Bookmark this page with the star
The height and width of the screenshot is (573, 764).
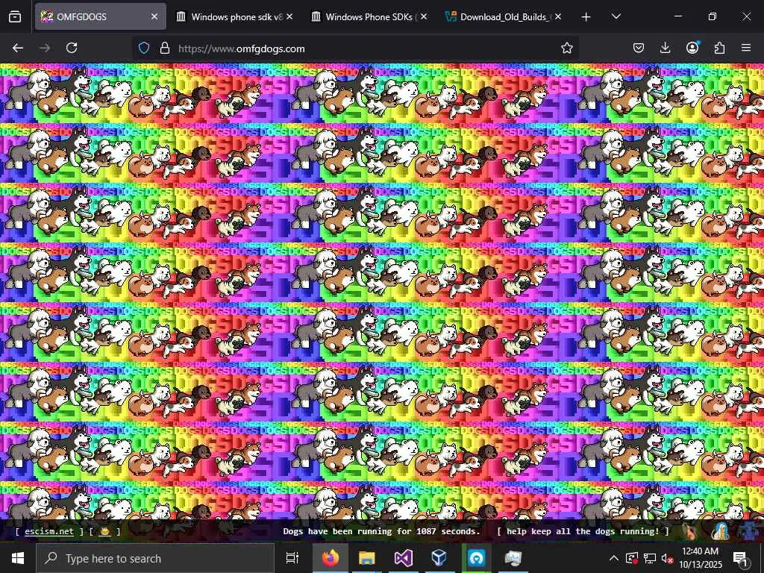coord(567,48)
